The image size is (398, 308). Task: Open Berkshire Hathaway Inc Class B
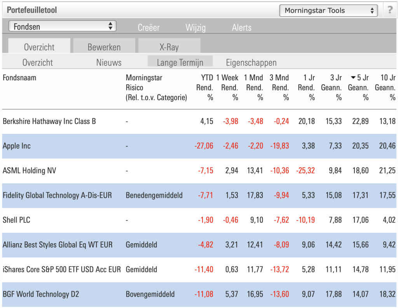[49, 121]
